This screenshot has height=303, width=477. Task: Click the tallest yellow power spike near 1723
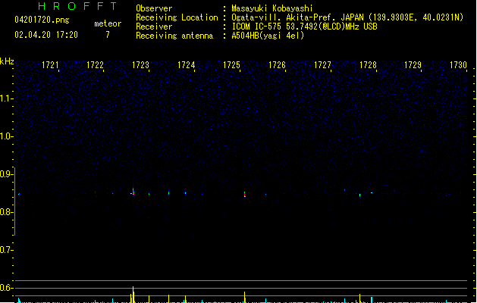click(x=133, y=294)
